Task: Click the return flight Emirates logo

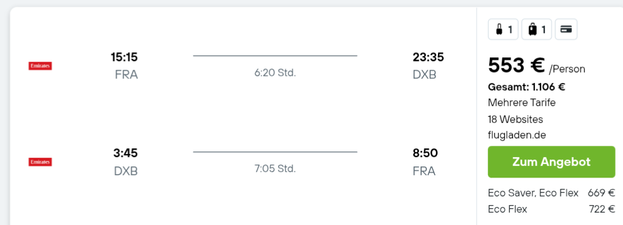Action: pyautogui.click(x=40, y=162)
